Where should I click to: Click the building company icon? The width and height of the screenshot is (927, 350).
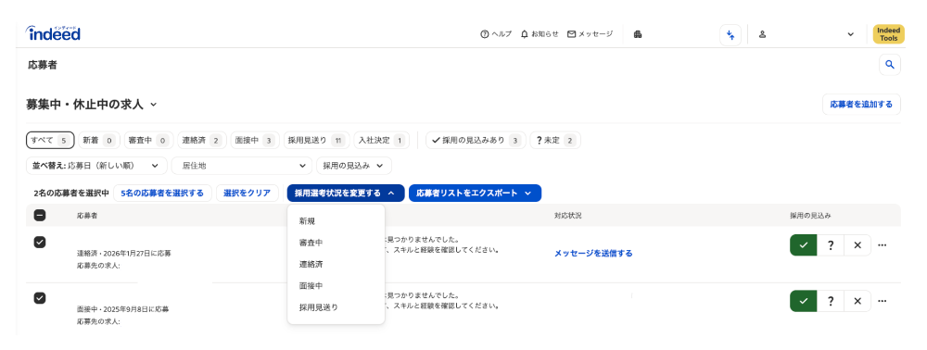[638, 34]
